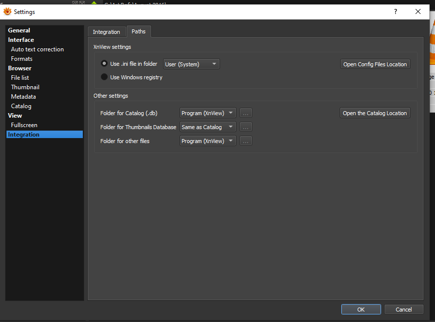The height and width of the screenshot is (322, 435).
Task: Select Fullscreen under View category
Action: (x=24, y=125)
